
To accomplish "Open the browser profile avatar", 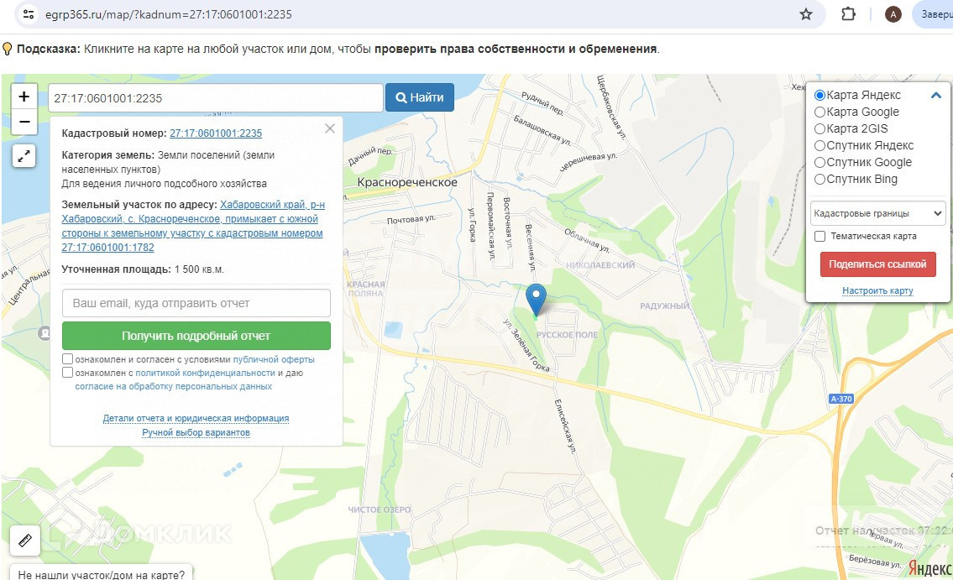I will tap(893, 14).
